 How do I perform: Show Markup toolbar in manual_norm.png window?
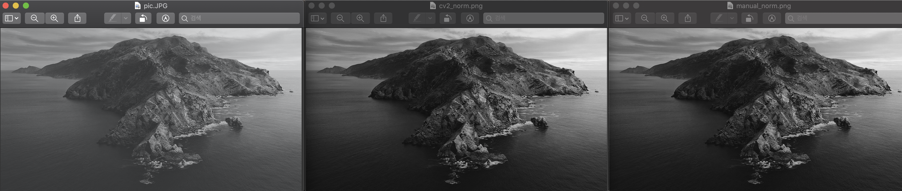(772, 18)
